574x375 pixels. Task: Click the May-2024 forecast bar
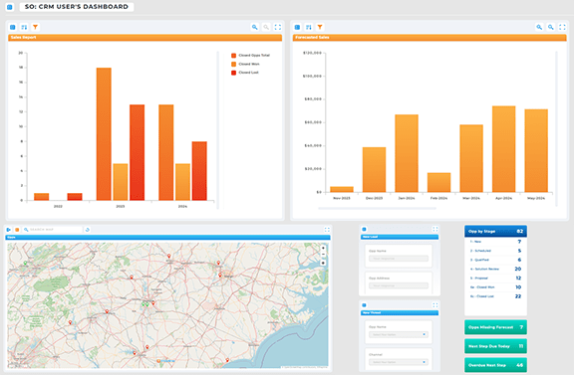pos(536,151)
